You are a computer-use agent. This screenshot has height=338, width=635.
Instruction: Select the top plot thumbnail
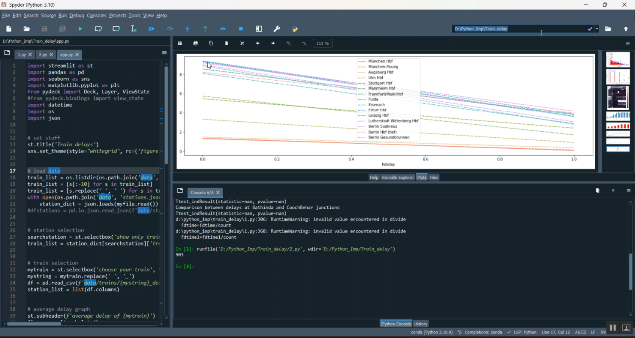click(618, 60)
